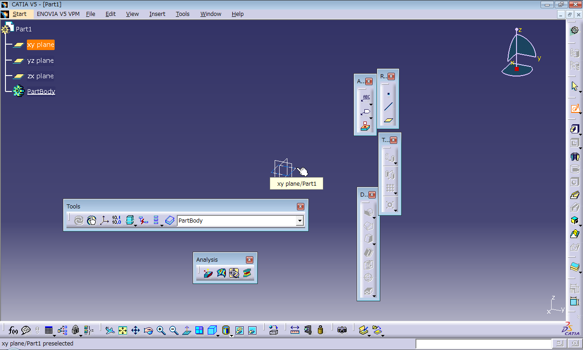The height and width of the screenshot is (350, 583).
Task: Open the Start menu
Action: [20, 14]
